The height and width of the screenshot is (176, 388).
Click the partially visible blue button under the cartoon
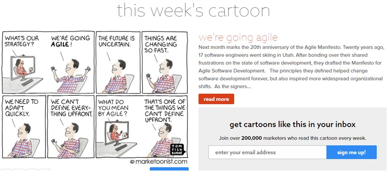169,169
